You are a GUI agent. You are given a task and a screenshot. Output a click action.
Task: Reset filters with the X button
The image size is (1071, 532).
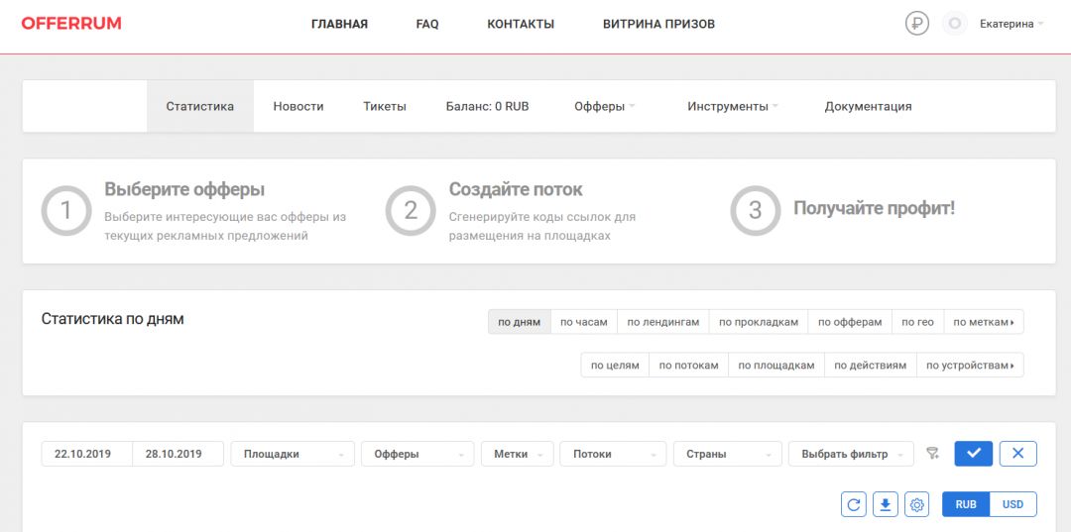point(1017,454)
